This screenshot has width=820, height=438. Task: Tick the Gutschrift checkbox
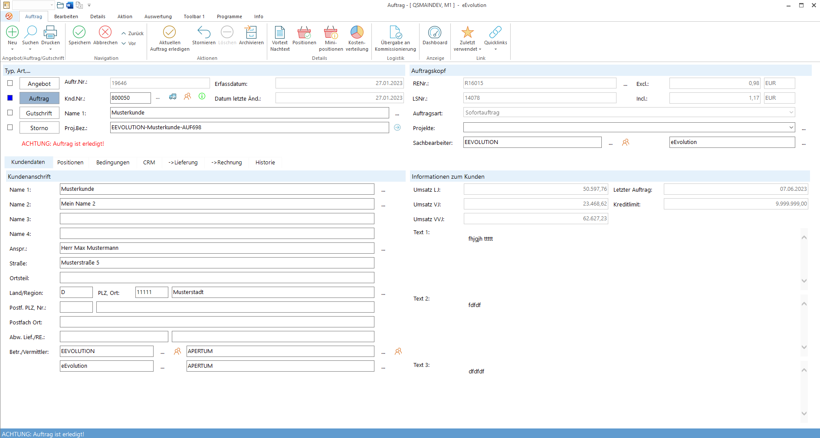(10, 112)
